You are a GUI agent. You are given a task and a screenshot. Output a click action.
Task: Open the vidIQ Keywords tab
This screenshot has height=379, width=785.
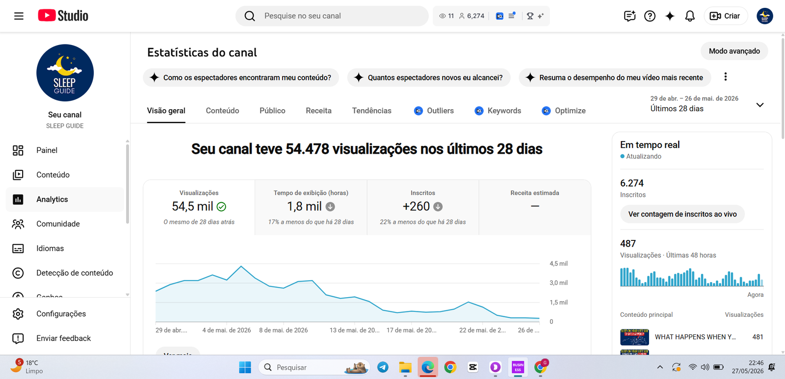point(498,111)
